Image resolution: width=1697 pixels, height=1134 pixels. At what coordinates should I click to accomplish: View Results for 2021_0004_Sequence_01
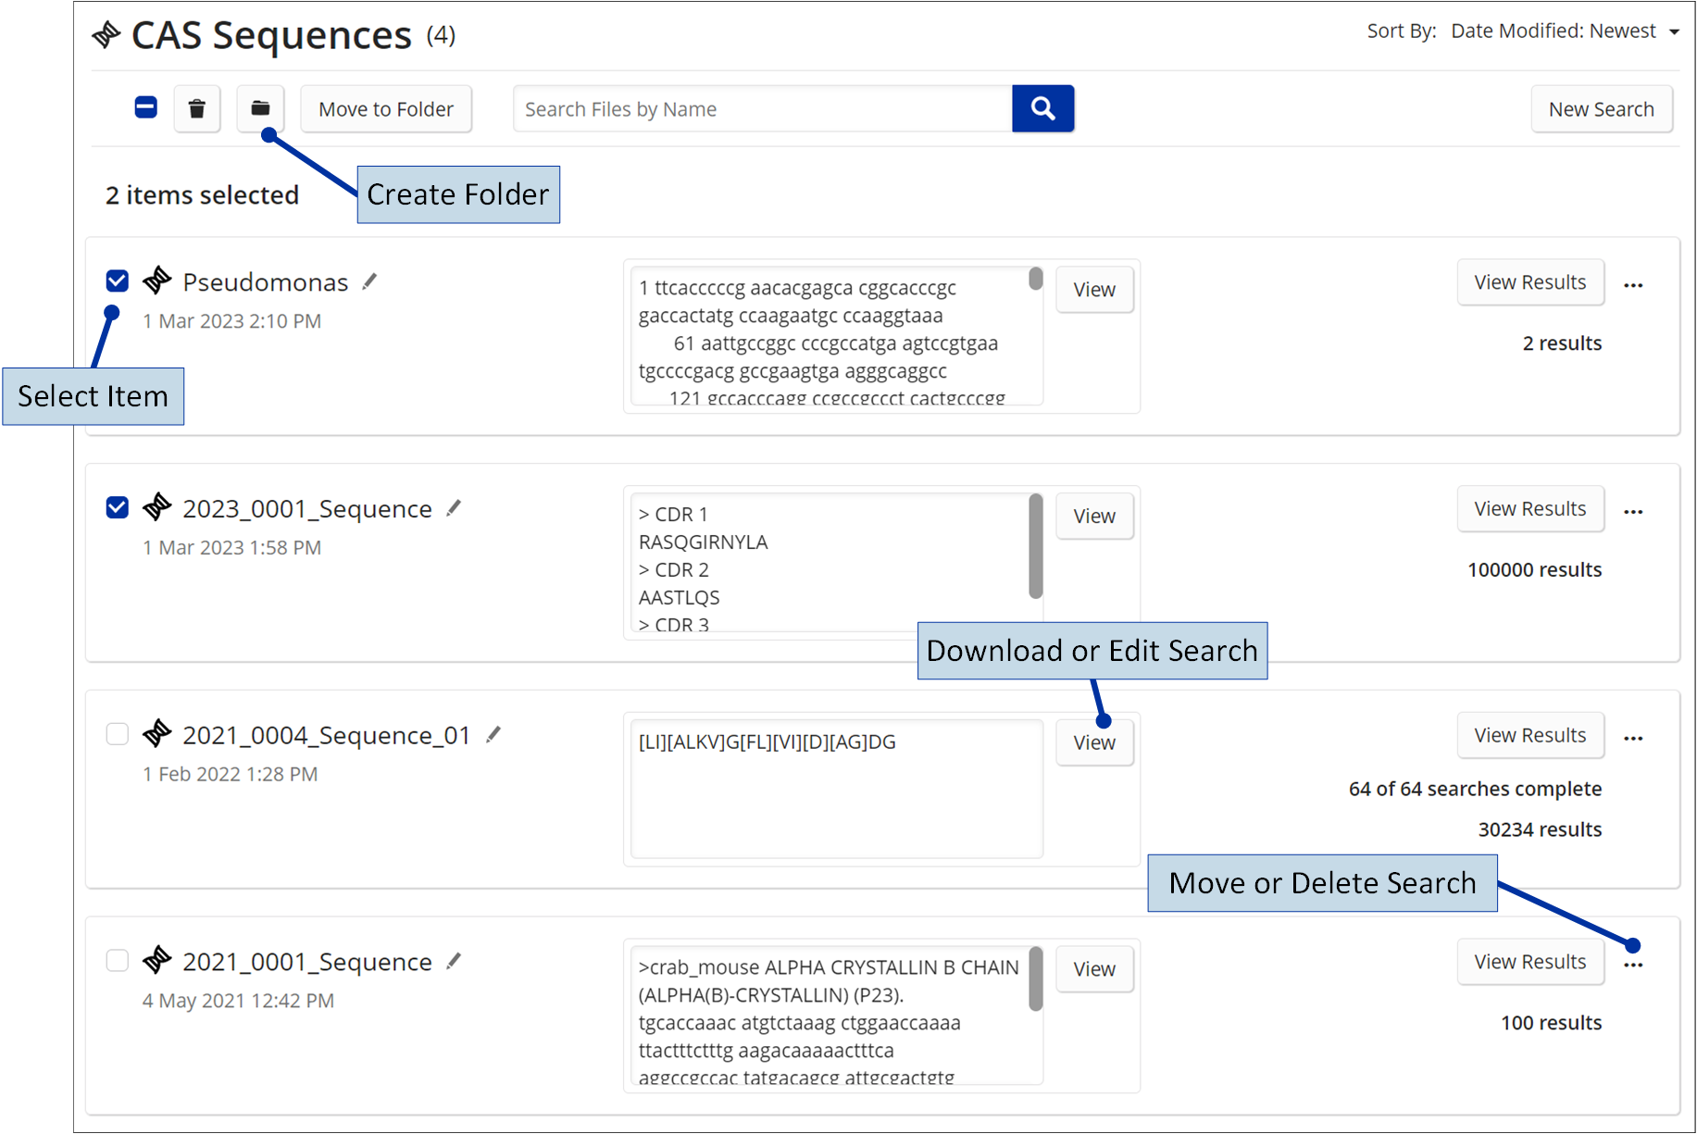click(1530, 735)
